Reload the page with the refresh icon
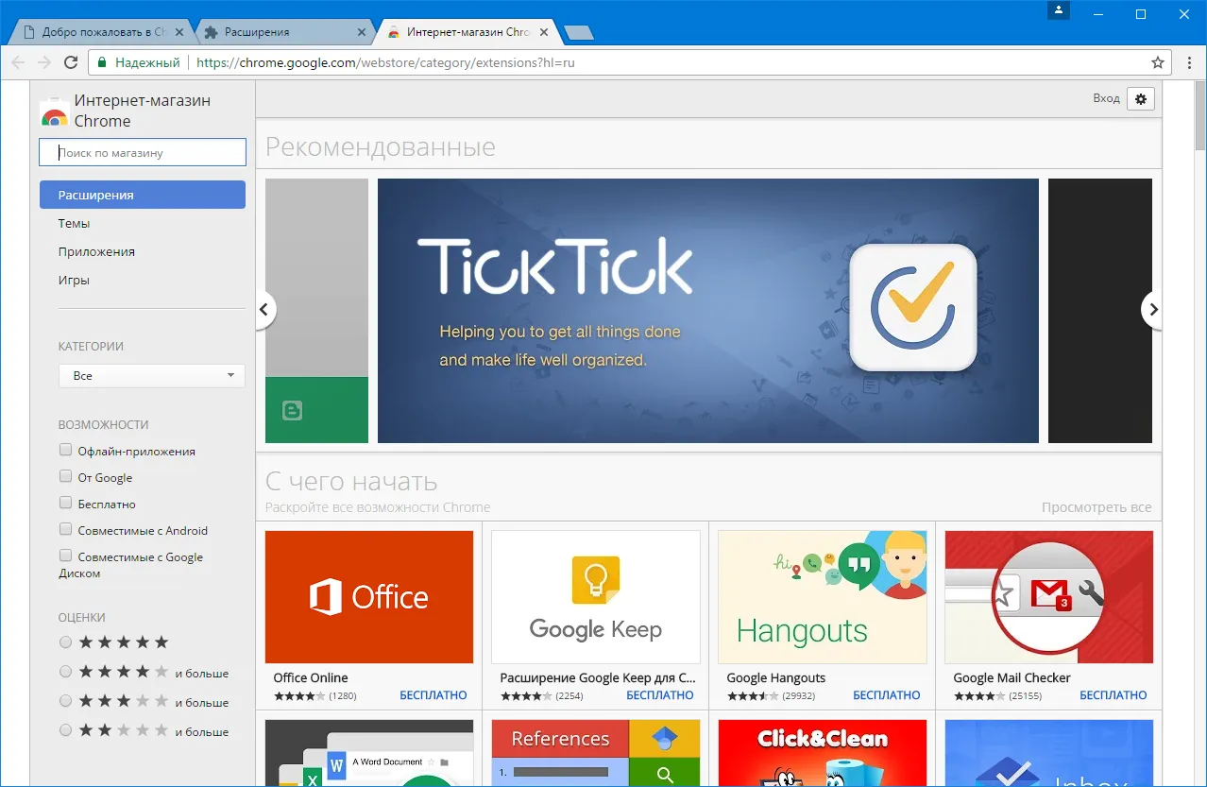1207x787 pixels. [x=71, y=62]
